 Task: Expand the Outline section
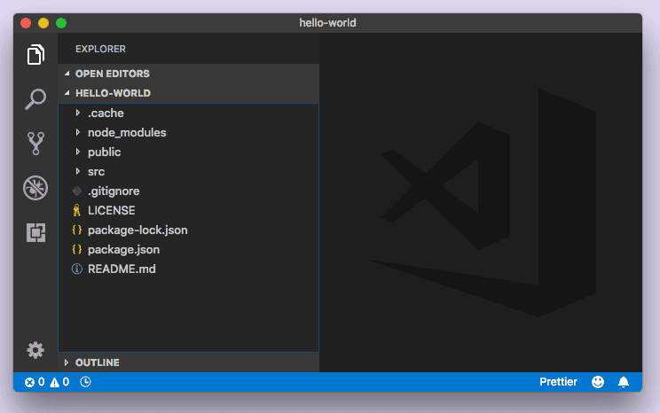67,362
